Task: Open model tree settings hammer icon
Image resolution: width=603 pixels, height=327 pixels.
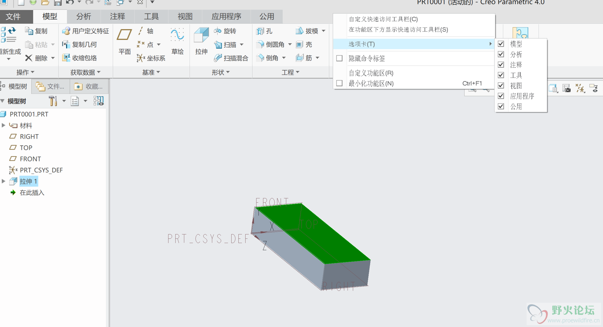Action: (53, 101)
